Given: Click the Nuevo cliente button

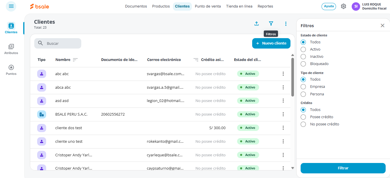Looking at the screenshot, I should point(271,43).
